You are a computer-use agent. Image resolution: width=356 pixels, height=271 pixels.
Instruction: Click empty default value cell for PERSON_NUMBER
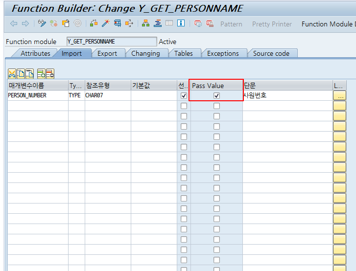154,95
